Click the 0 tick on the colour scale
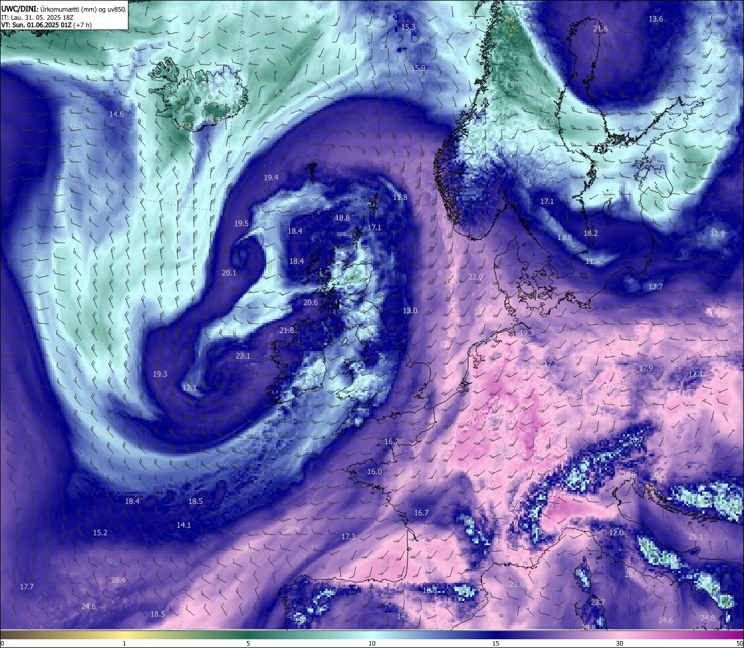 (x=2, y=643)
